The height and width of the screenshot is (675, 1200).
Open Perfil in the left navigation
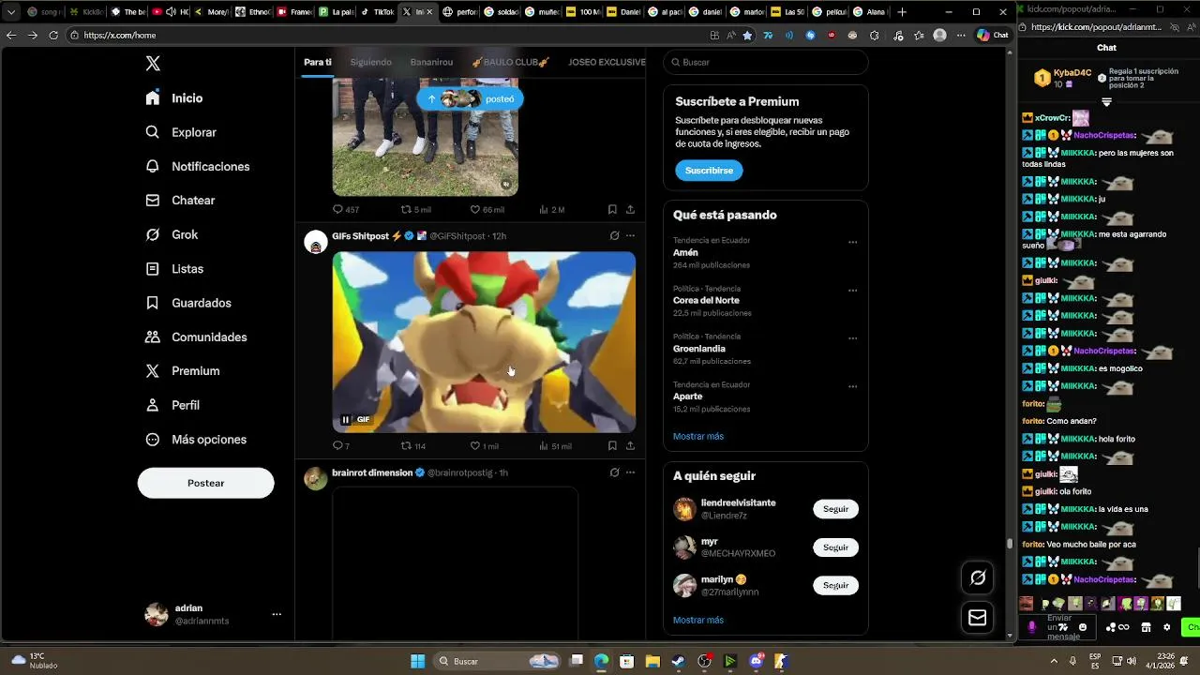tap(172, 405)
